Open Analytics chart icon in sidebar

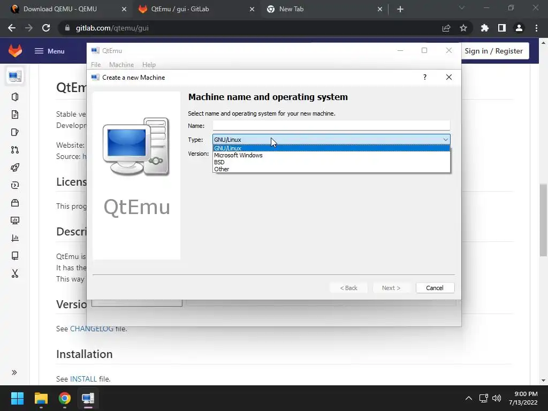[15, 238]
